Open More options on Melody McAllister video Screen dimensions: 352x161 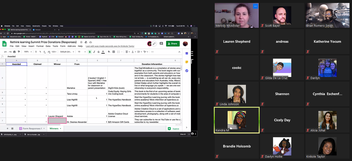coord(255,6)
